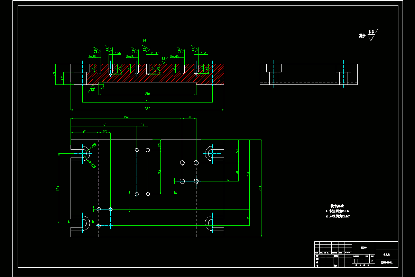415x277 pixels.
Task: Click the 27 step height dimension
Action: tap(62, 78)
